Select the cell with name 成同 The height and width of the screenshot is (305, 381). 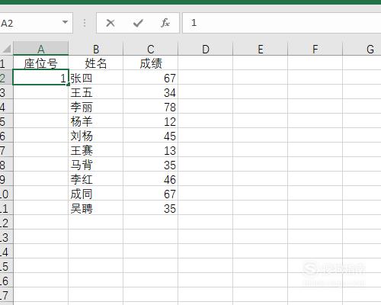(96, 193)
